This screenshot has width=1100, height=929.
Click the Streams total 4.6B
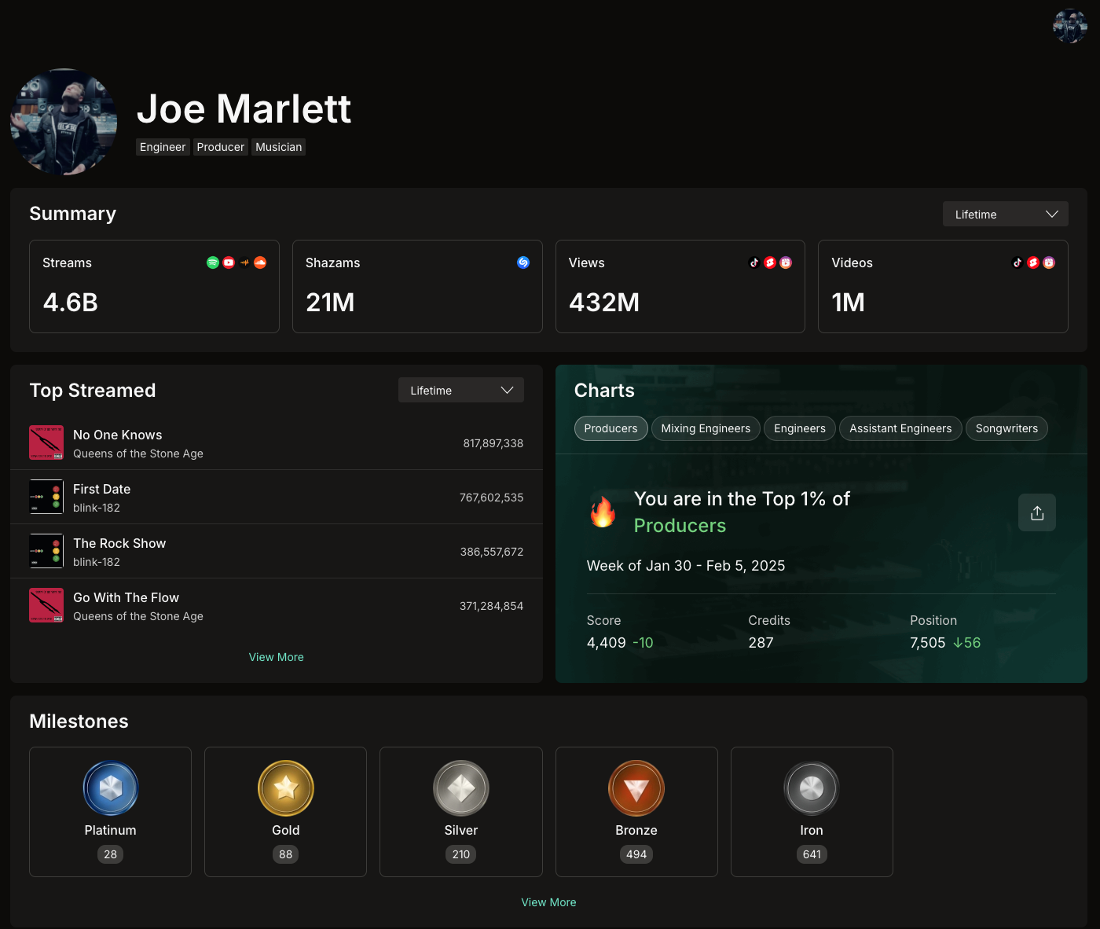click(71, 303)
